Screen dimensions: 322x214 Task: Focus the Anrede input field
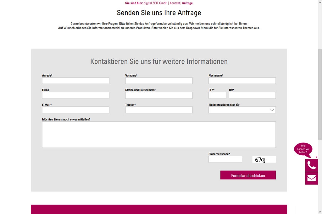tap(75, 81)
